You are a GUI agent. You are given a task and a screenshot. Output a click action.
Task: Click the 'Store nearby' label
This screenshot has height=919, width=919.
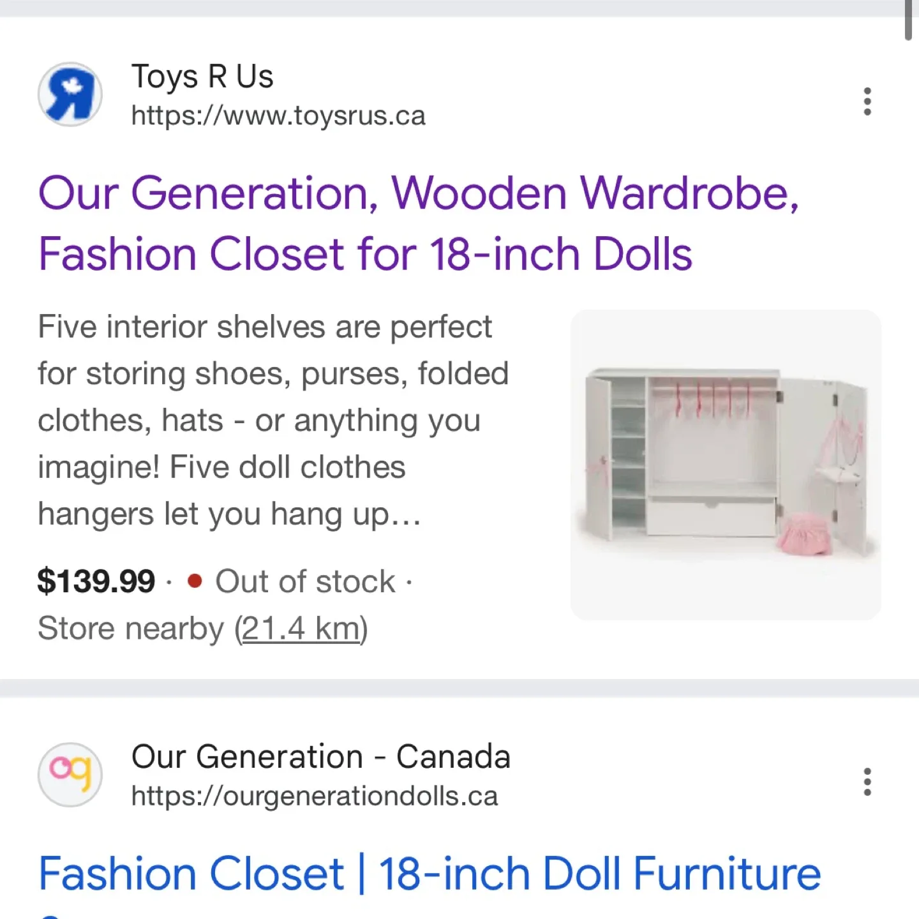tap(131, 627)
